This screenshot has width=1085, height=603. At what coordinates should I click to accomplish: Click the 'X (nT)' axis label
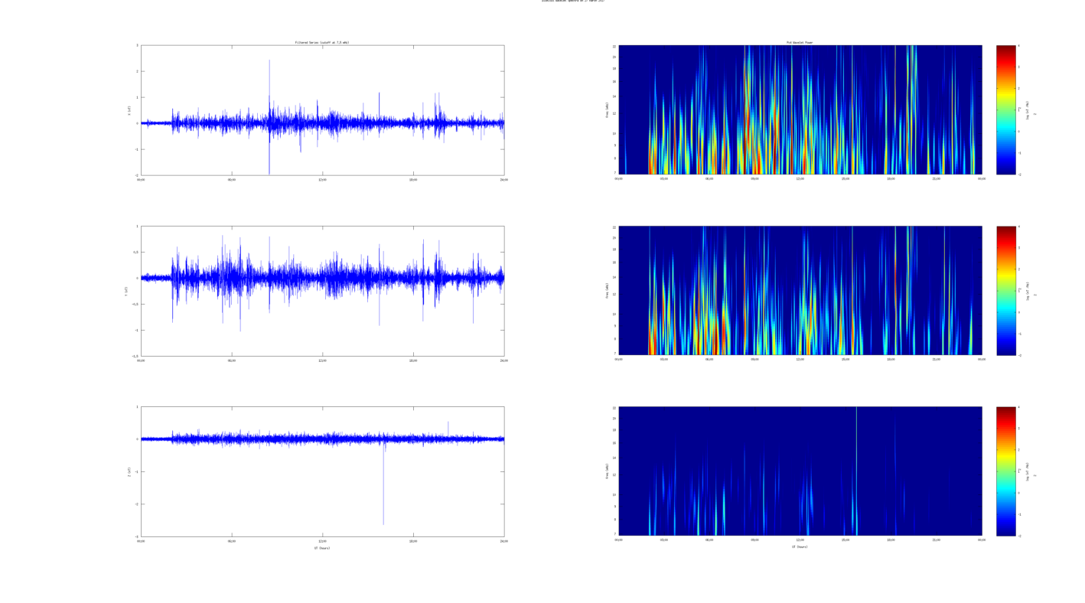(129, 110)
